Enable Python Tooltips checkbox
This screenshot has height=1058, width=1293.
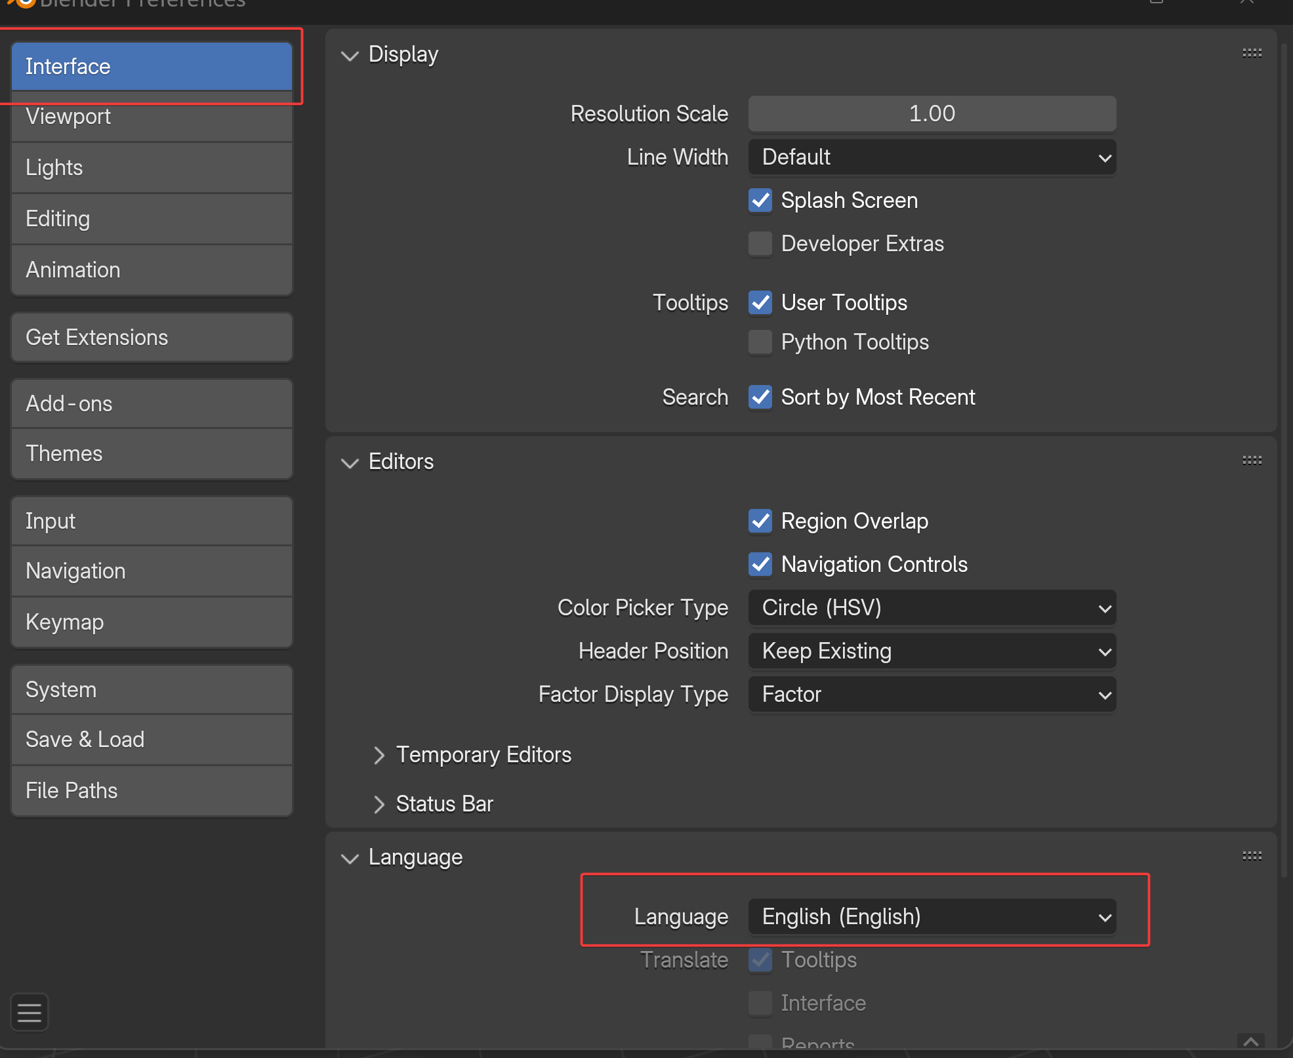point(760,342)
